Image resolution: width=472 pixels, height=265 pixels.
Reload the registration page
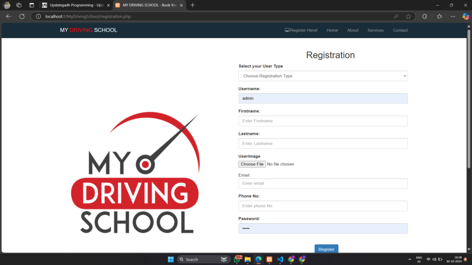click(22, 17)
